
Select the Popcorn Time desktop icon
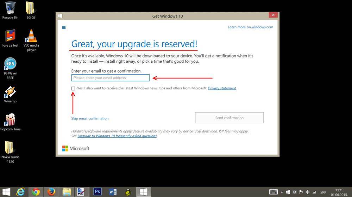pos(10,120)
